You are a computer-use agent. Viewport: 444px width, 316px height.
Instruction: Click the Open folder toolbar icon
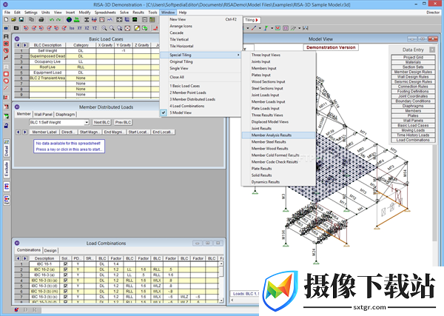[13, 20]
